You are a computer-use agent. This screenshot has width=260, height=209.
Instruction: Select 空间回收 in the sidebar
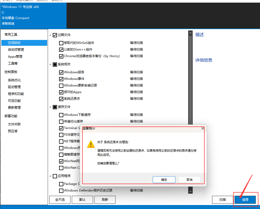pos(24,43)
